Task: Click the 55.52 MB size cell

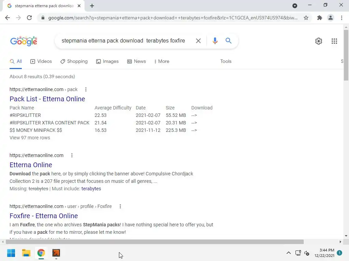Action: [176, 116]
